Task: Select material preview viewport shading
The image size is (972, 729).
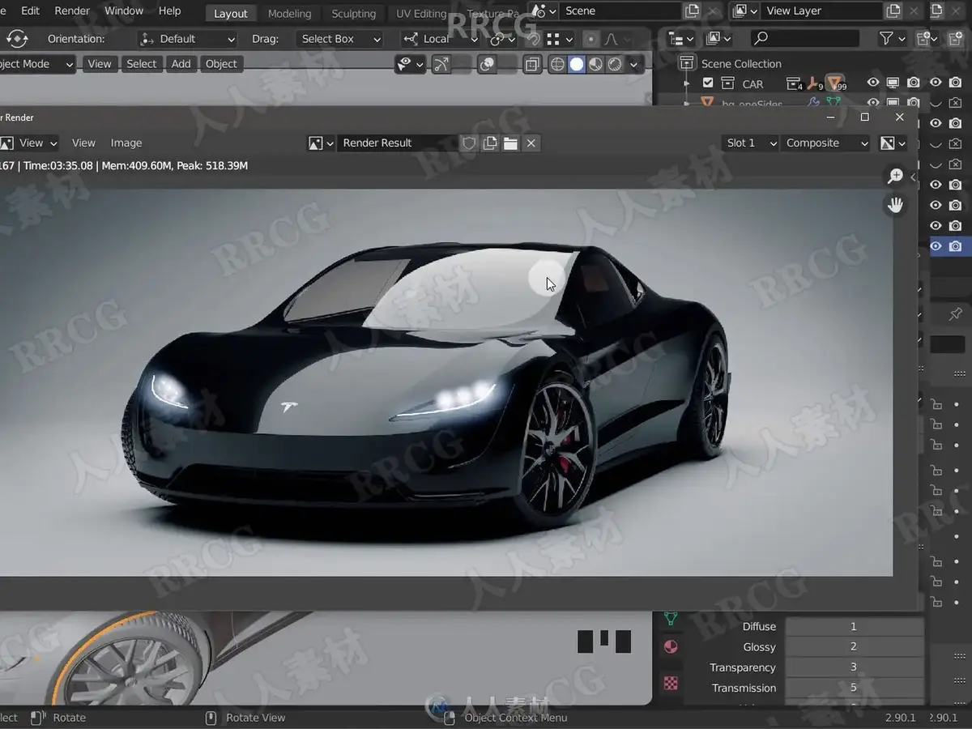Action: coord(596,65)
